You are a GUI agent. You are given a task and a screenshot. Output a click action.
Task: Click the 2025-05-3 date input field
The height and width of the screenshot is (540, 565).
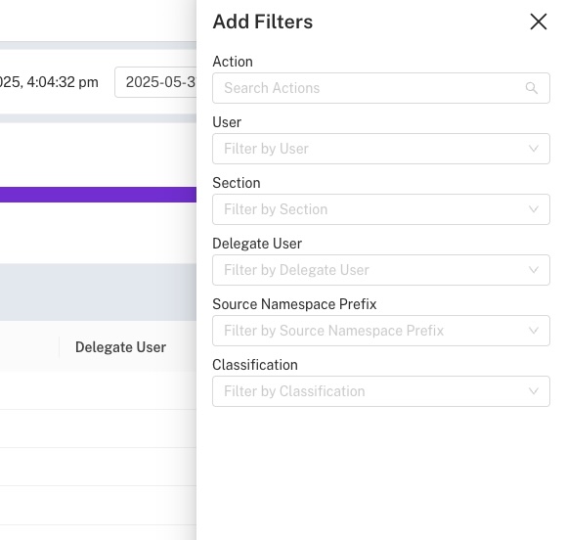(155, 82)
